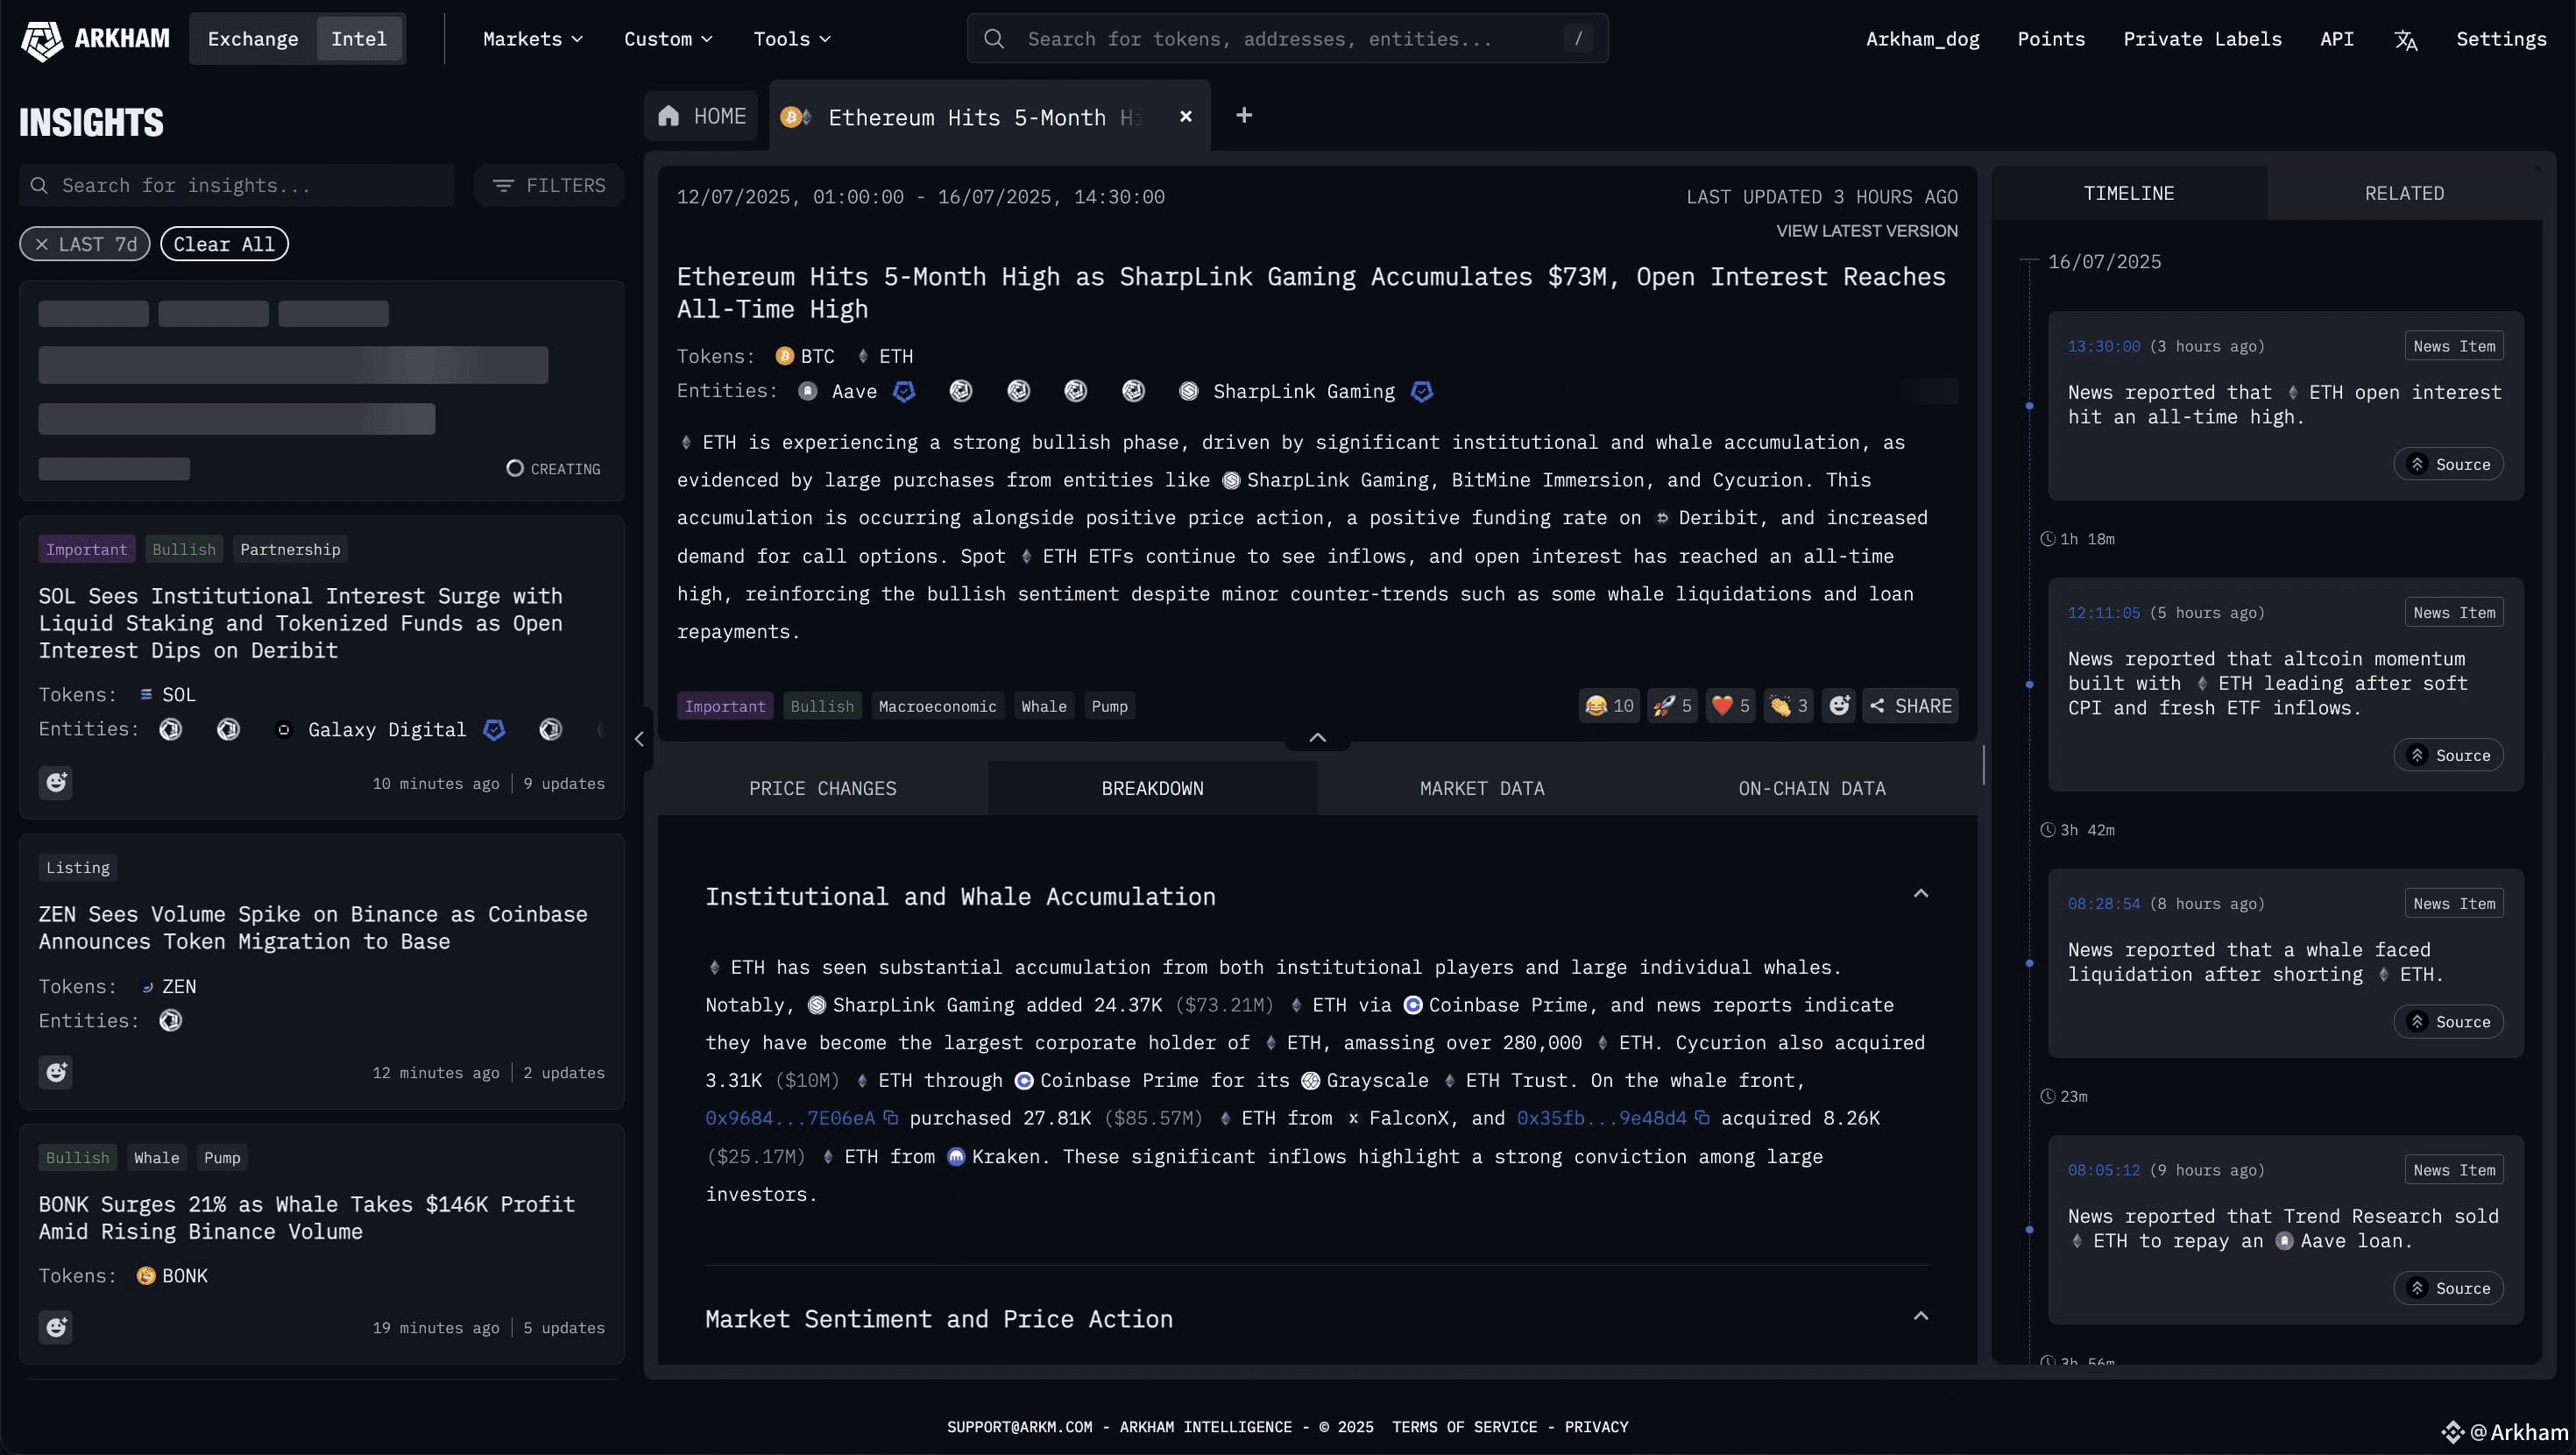Image resolution: width=2576 pixels, height=1455 pixels.
Task: Add reaction on BONK insight card
Action: point(56,1327)
